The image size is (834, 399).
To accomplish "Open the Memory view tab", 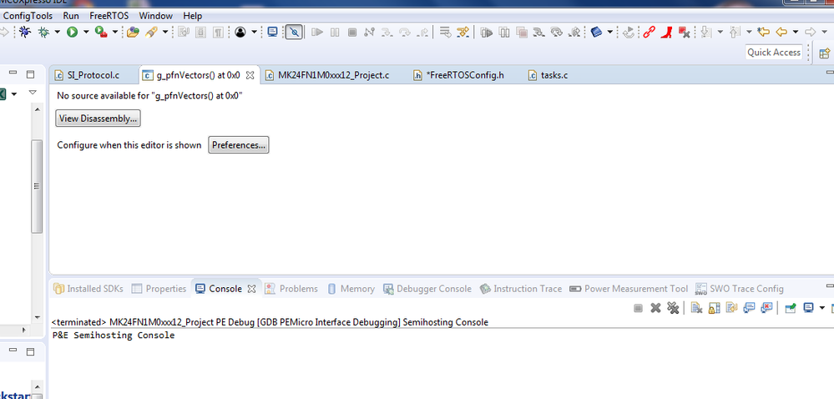I will [351, 289].
